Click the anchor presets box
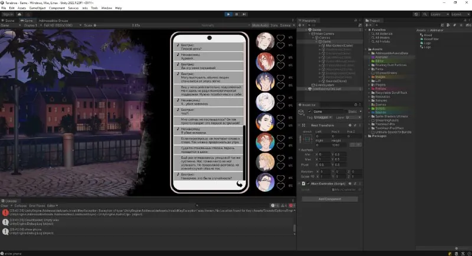This screenshot has height=256, width=472. (307, 139)
